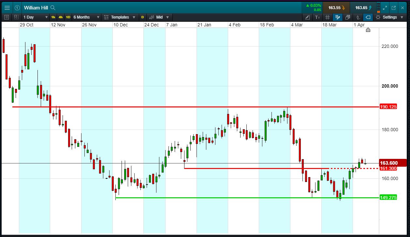Open the Mid price type dropdown
Viewport: 410px width, 237px height.
tap(163, 17)
